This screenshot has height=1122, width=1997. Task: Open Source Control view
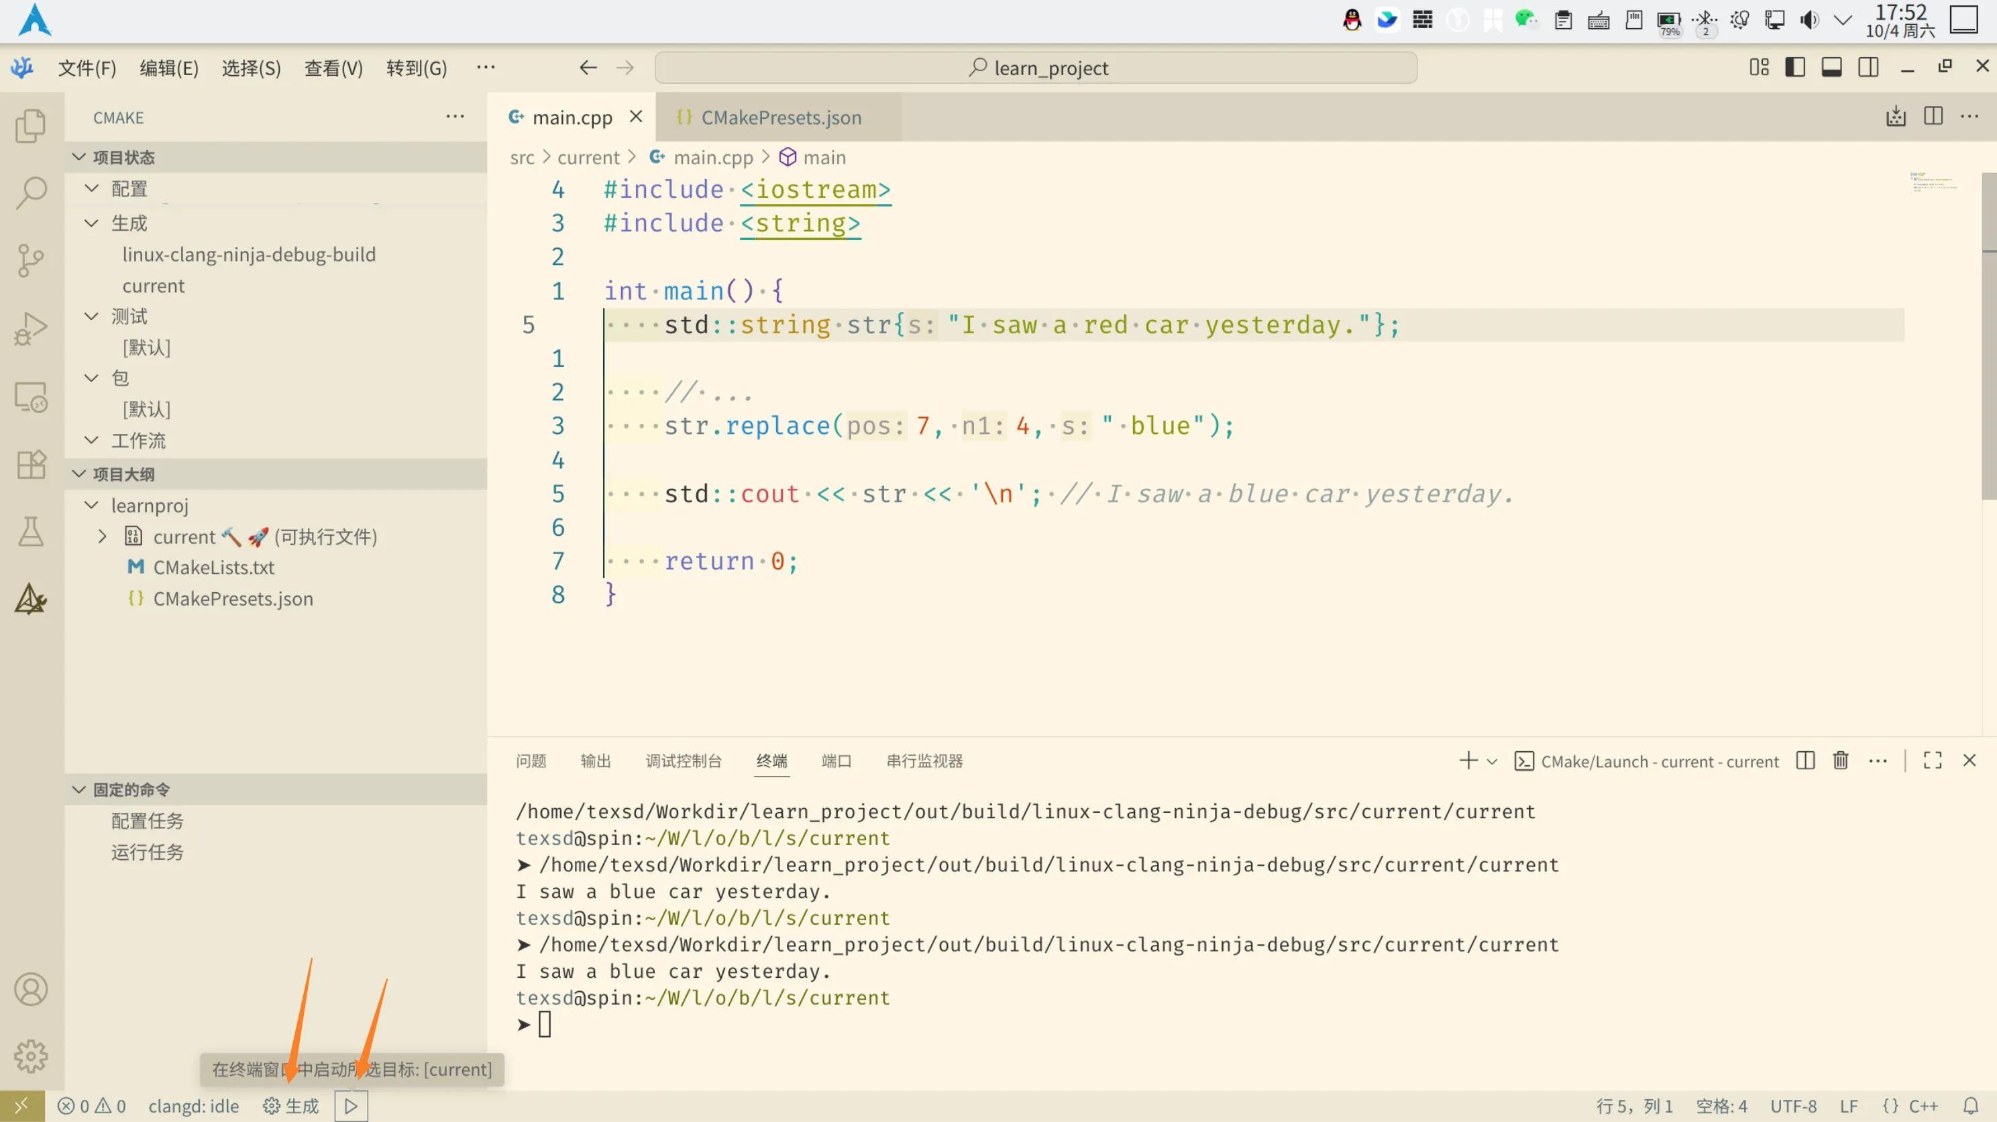coord(30,260)
